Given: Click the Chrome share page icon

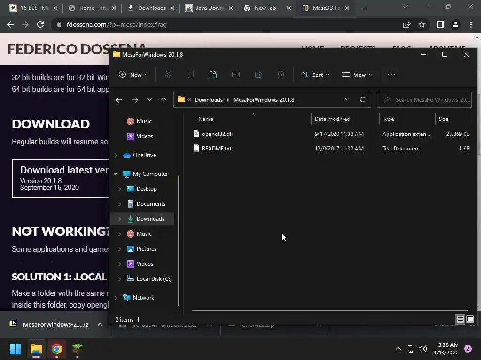Looking at the screenshot, I should click(407, 24).
